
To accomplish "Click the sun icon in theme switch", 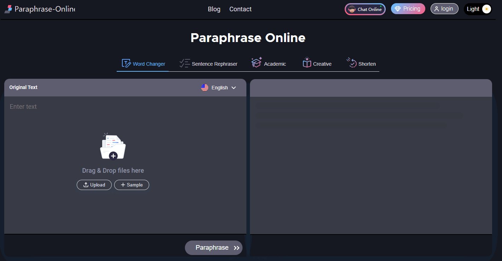I will 486,9.
